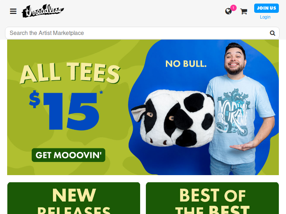Click the search magnifier icon
Image resolution: width=286 pixels, height=214 pixels.
point(272,33)
